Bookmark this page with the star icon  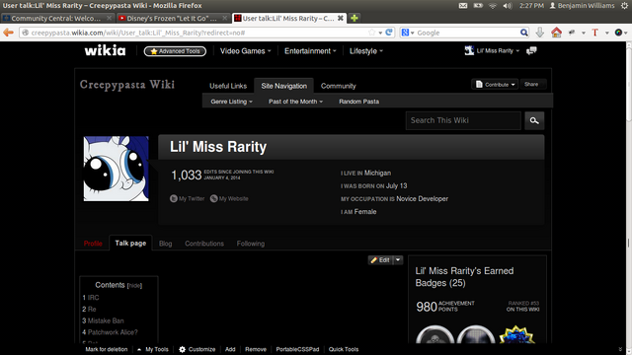[371, 33]
